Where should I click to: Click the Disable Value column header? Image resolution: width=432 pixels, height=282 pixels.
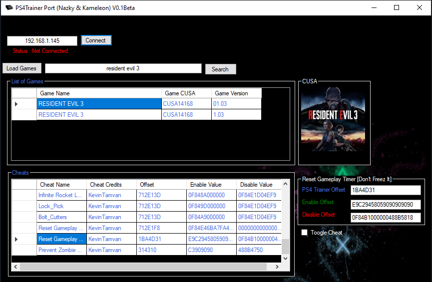[x=259, y=185]
